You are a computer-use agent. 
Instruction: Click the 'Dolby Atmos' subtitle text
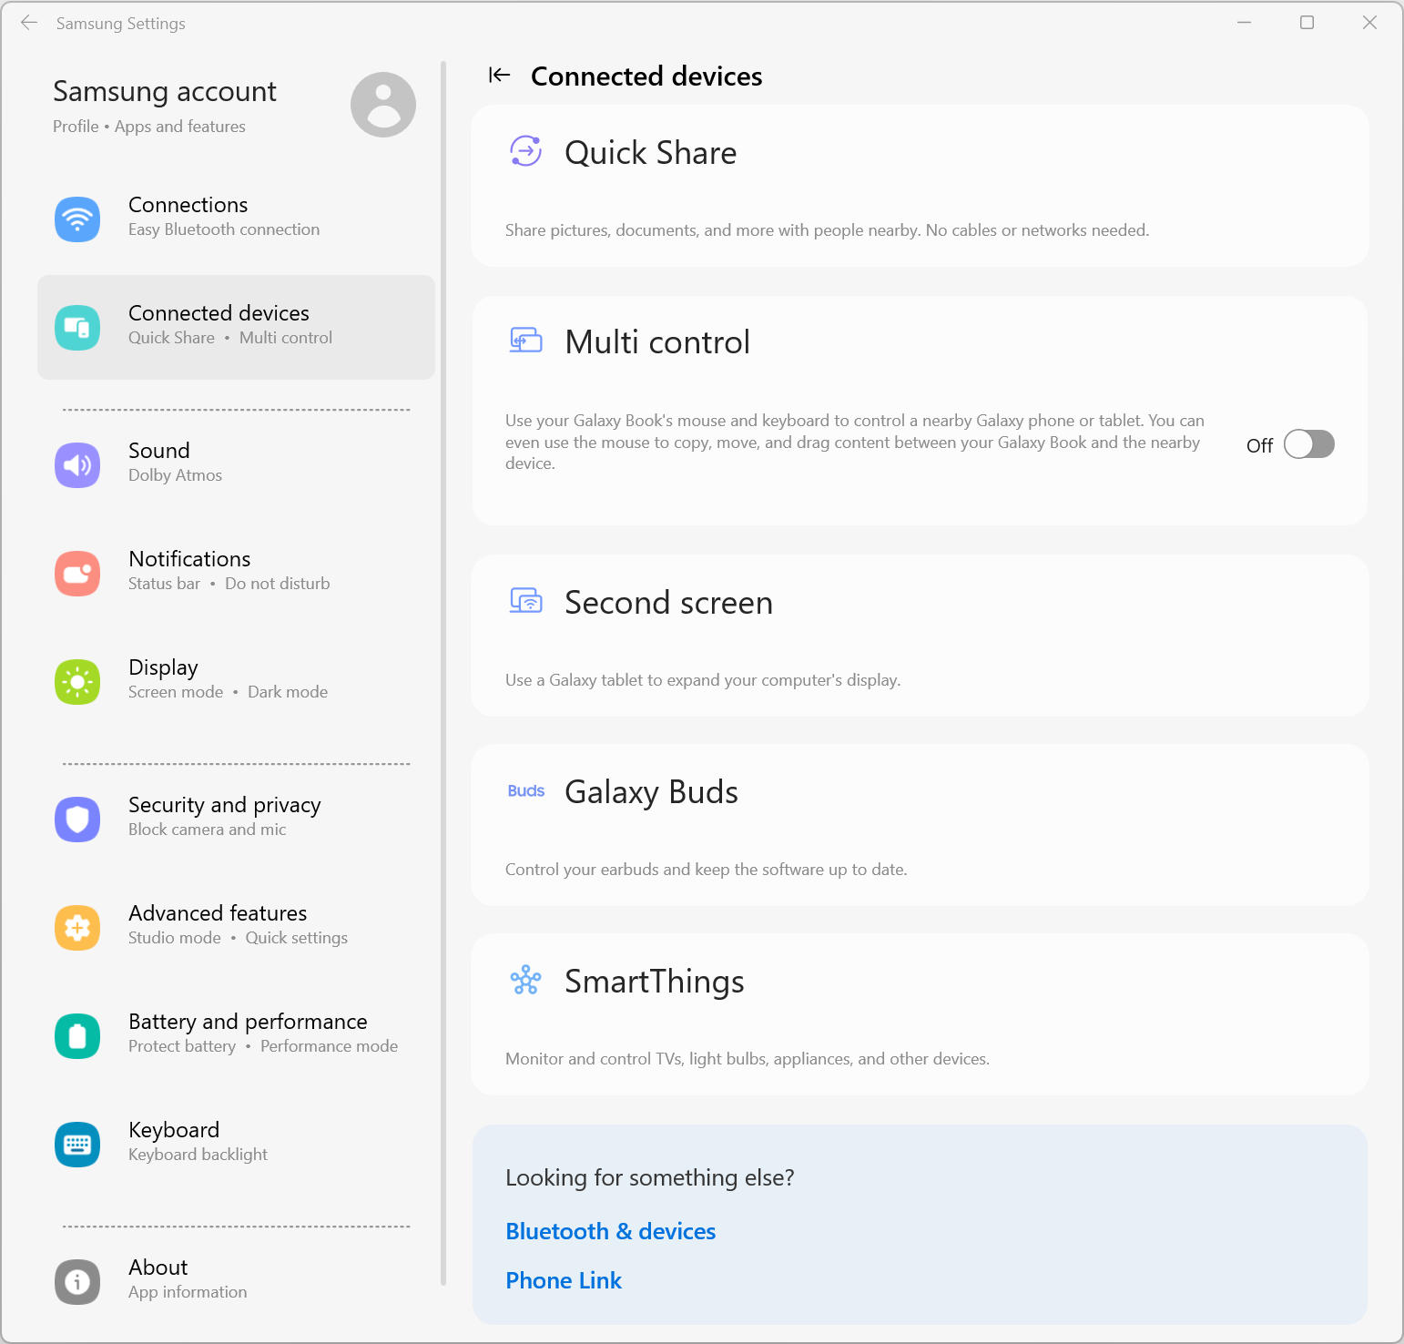[x=175, y=475]
